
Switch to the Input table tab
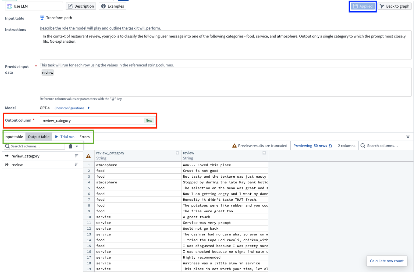coord(14,137)
